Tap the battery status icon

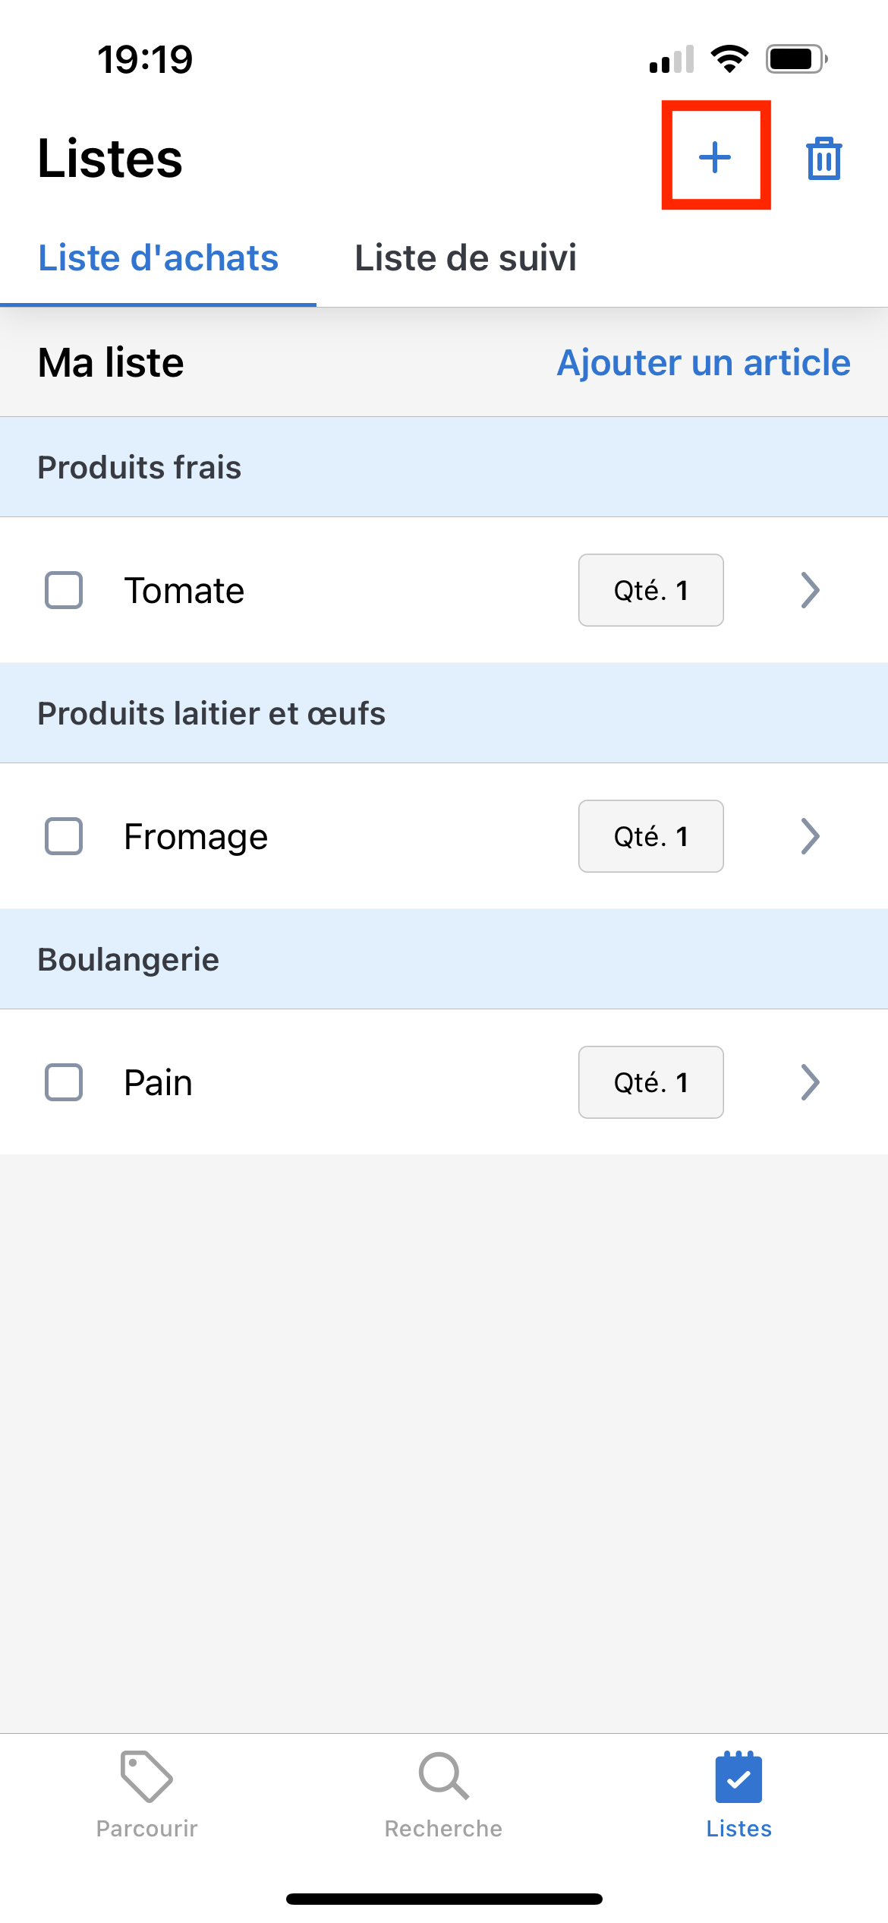click(x=795, y=58)
